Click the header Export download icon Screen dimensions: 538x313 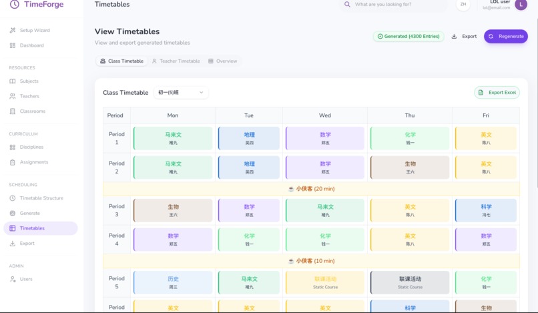(454, 37)
